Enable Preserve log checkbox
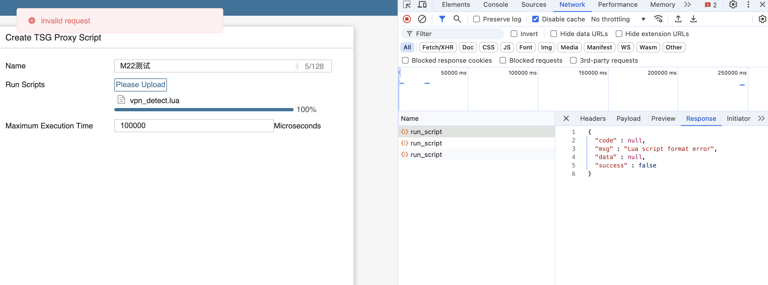The image size is (768, 285). pyautogui.click(x=476, y=19)
